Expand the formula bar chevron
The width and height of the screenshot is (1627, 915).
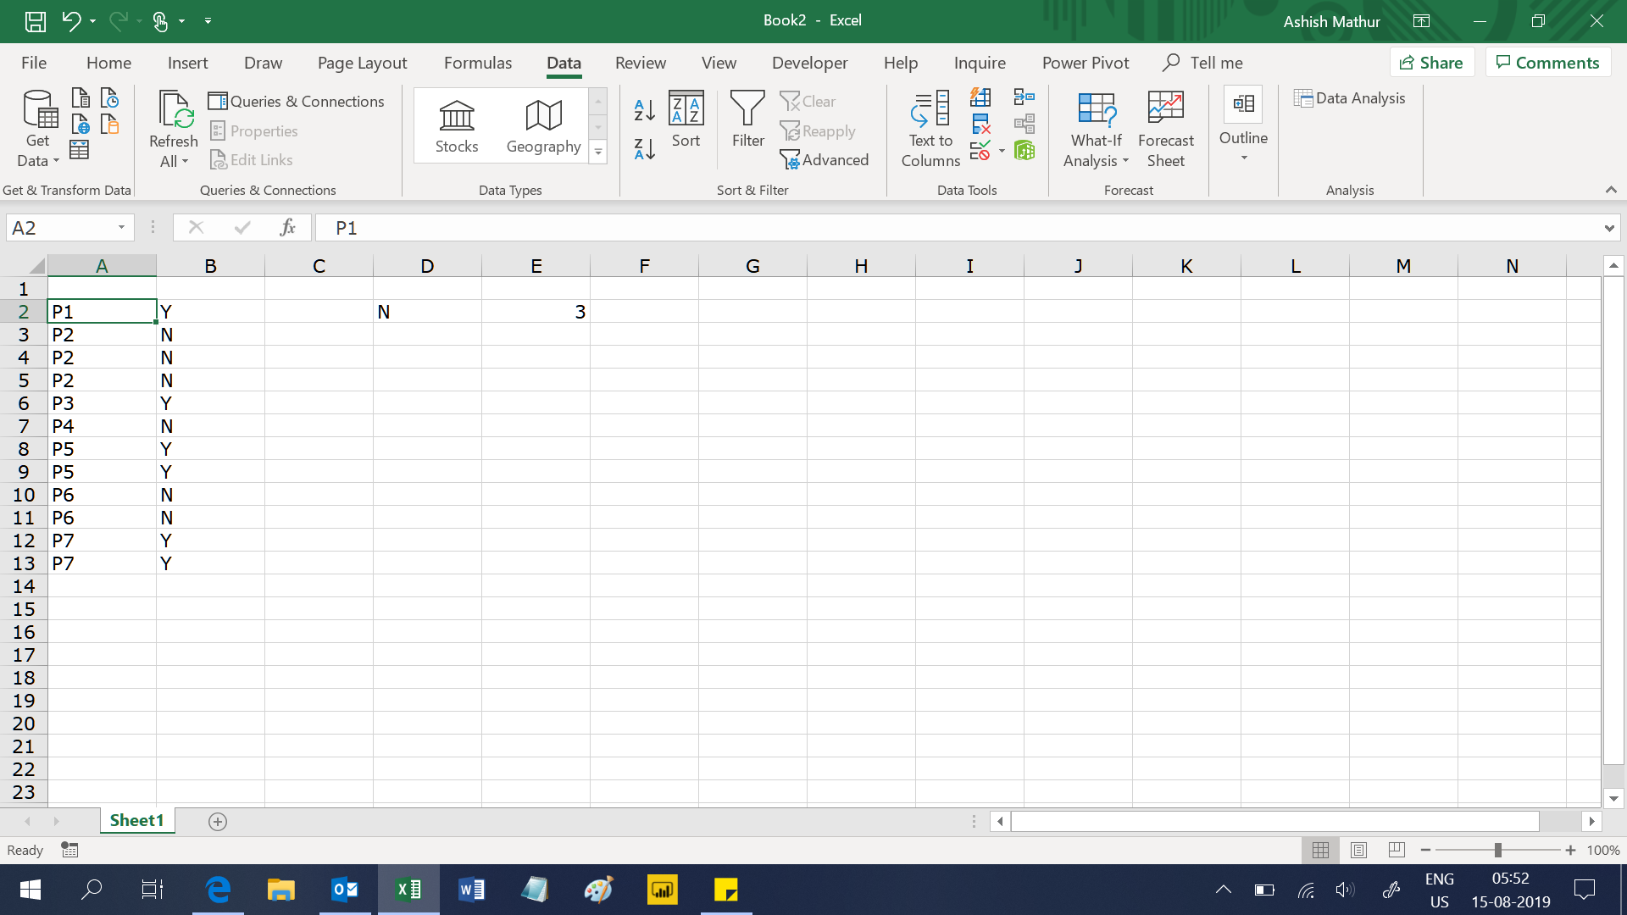pos(1608,228)
